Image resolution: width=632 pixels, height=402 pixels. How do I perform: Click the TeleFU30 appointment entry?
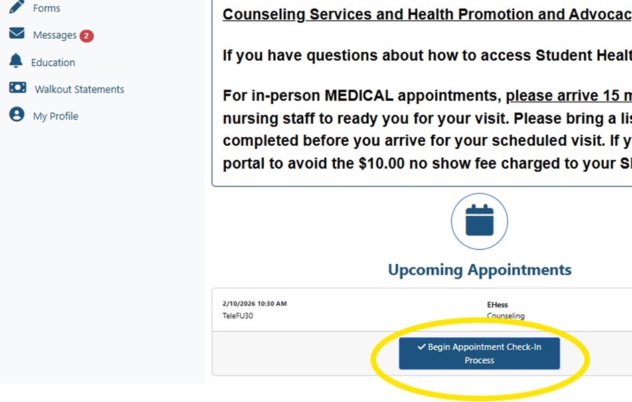point(238,316)
